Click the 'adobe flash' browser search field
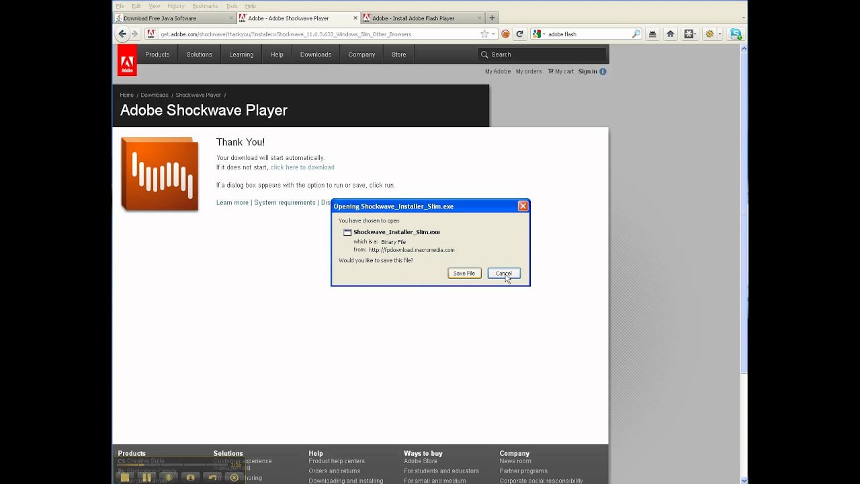Image resolution: width=860 pixels, height=484 pixels. 589,34
